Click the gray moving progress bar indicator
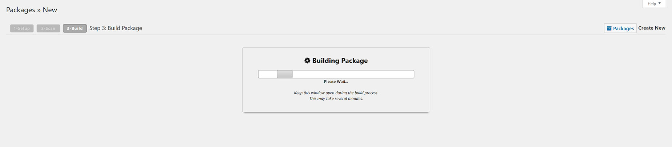Image resolution: width=672 pixels, height=147 pixels. click(x=285, y=74)
